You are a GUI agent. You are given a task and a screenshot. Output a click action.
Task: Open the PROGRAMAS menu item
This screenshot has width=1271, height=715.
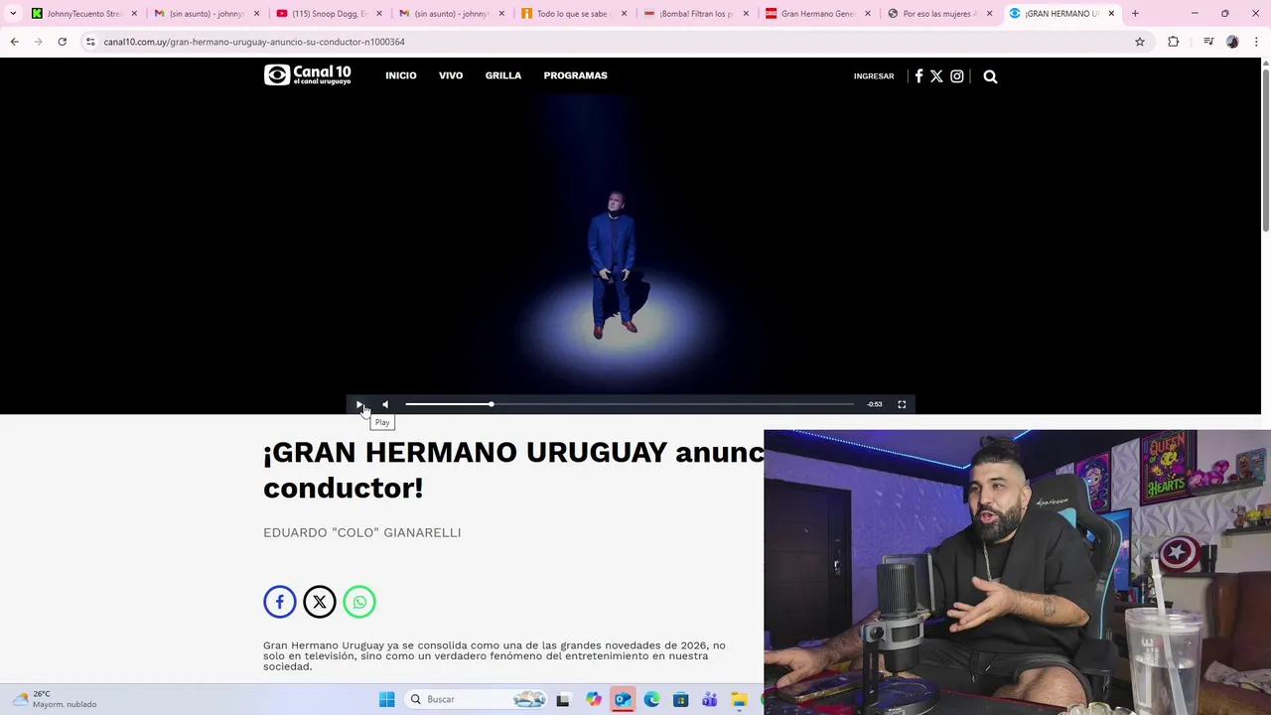pos(575,75)
